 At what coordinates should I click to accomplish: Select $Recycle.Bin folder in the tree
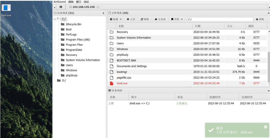click(73, 24)
